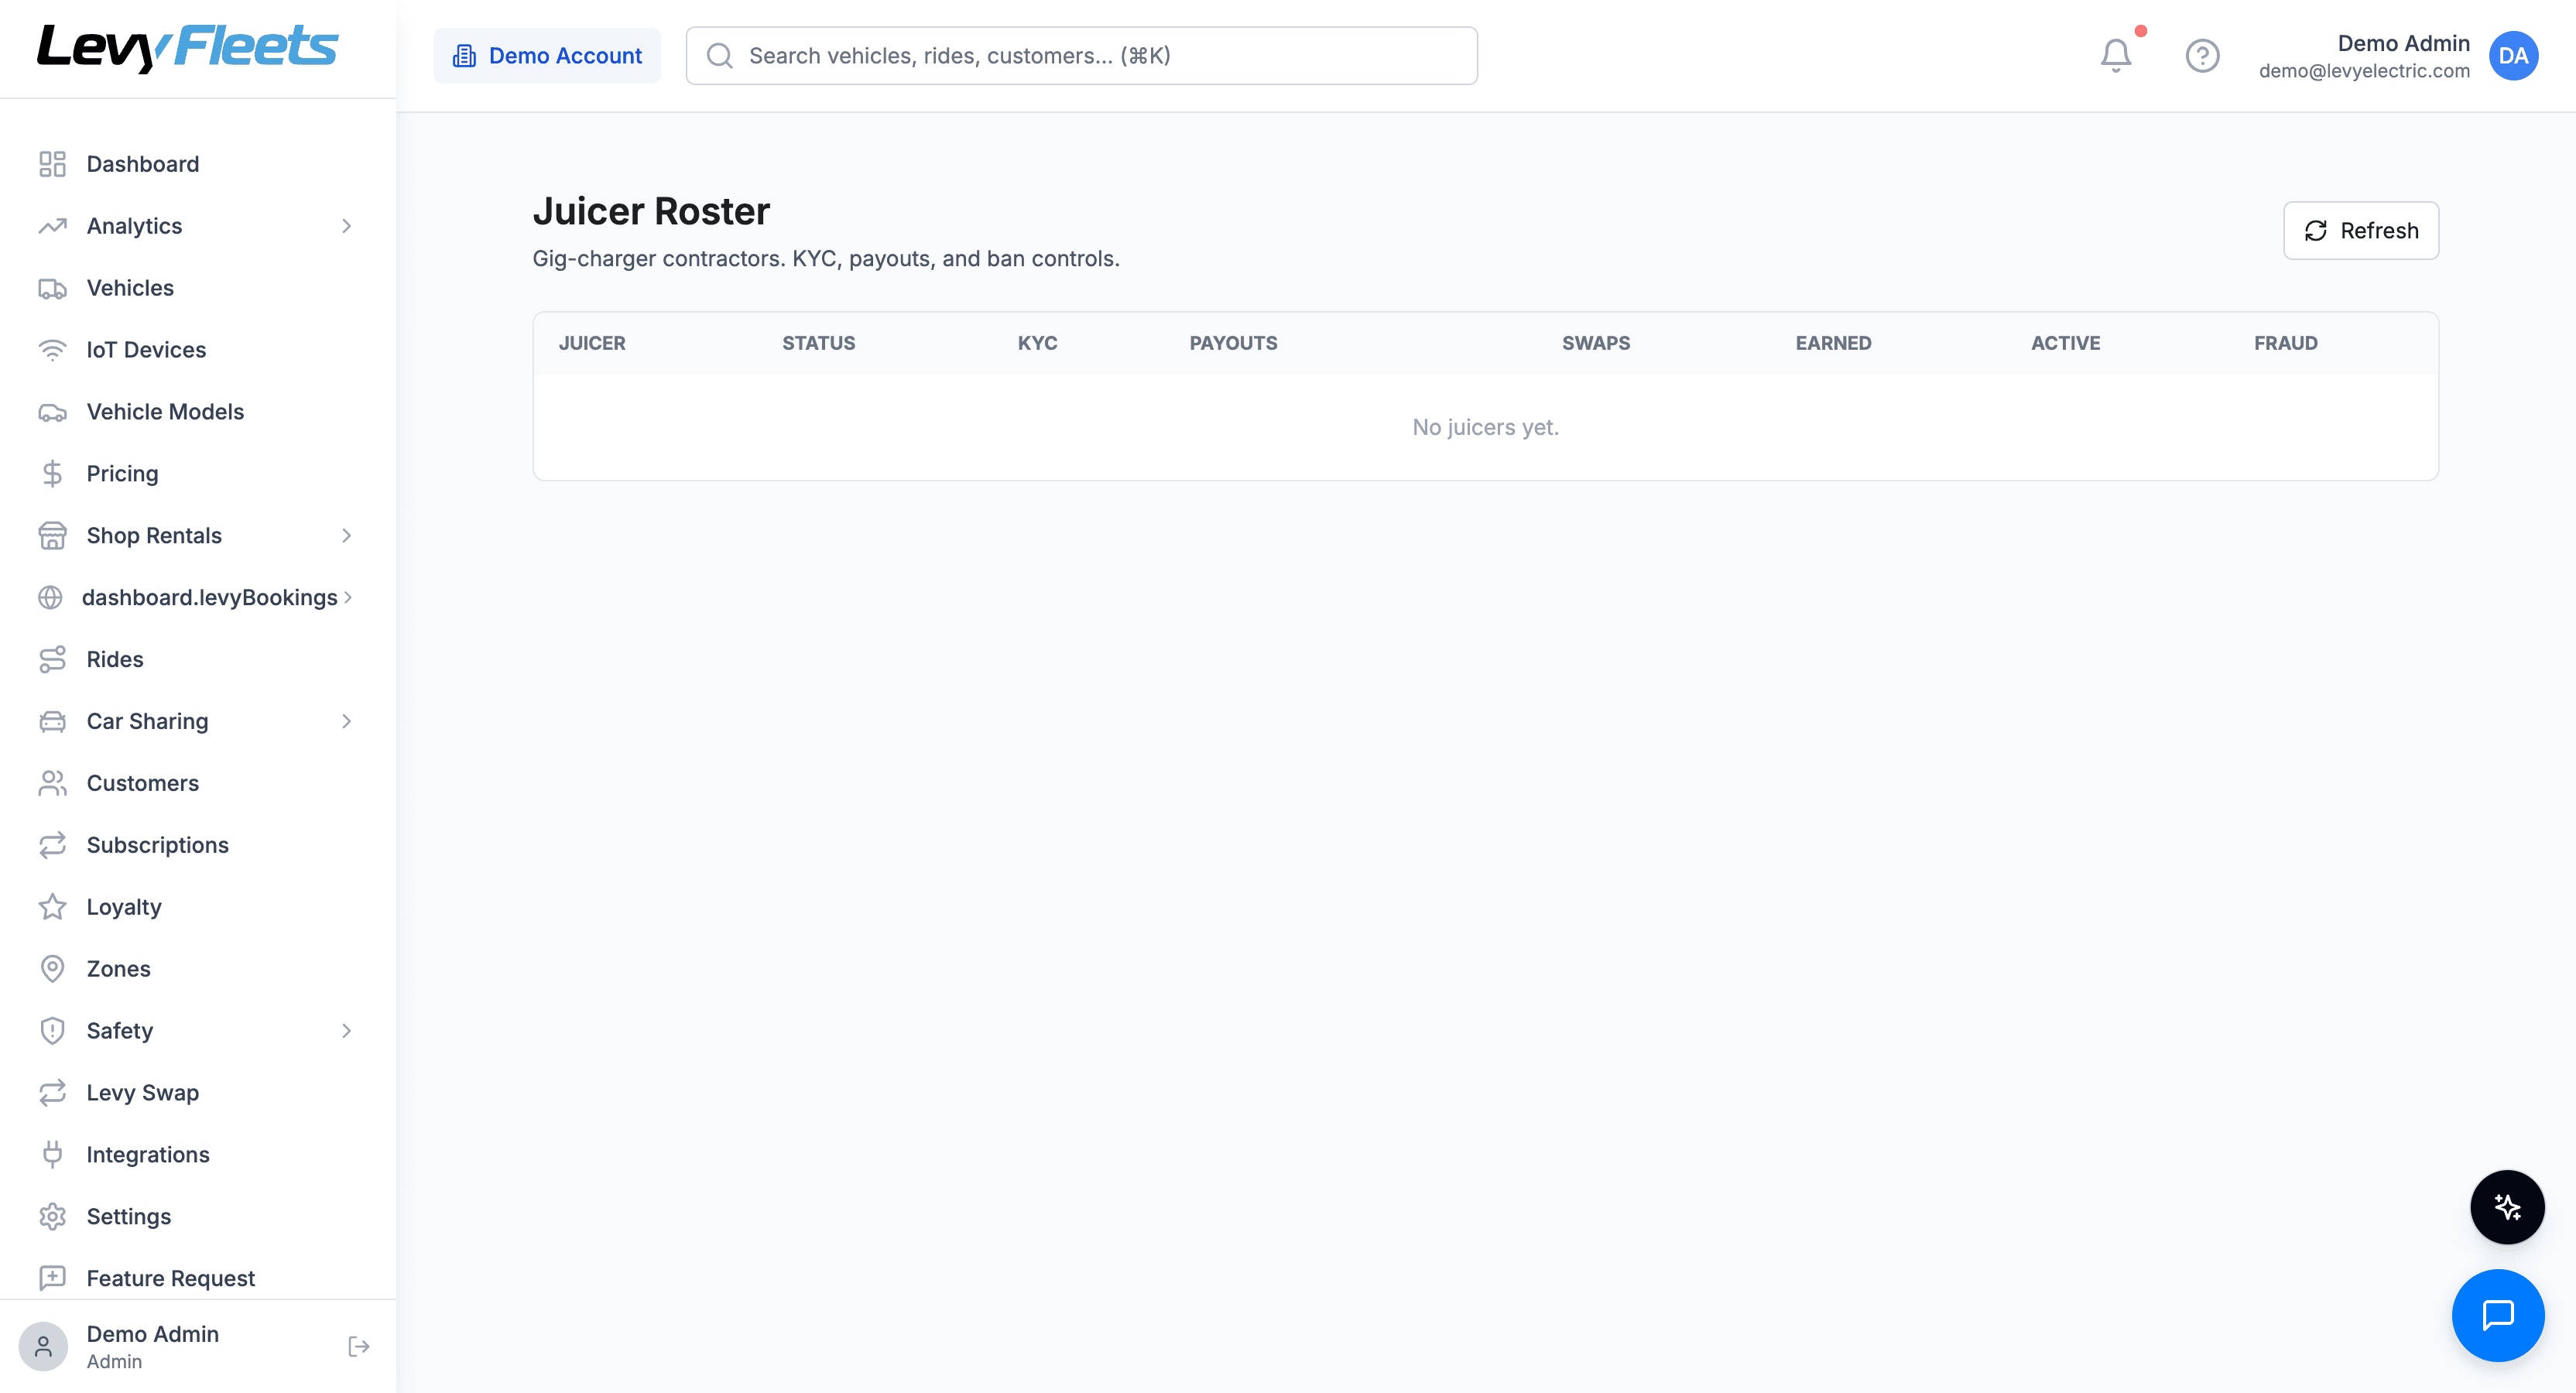Expand the Safety submenu chevron
Image resolution: width=2576 pixels, height=1393 pixels.
347,1031
